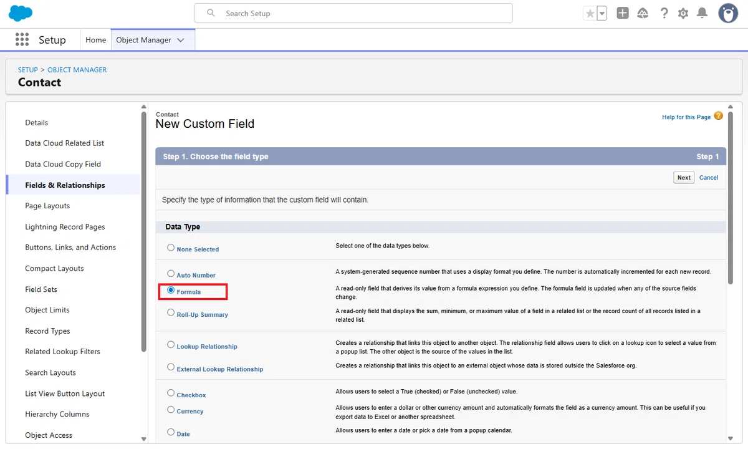Open the Setup gear menu
The width and height of the screenshot is (748, 449).
683,13
